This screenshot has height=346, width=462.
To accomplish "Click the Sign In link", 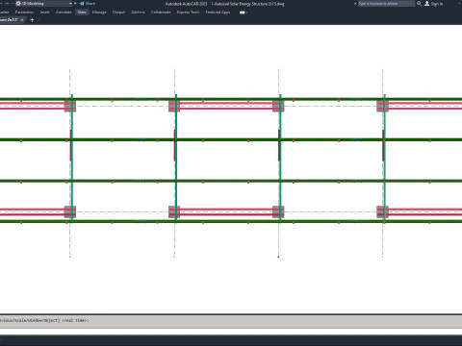I will click(x=437, y=4).
